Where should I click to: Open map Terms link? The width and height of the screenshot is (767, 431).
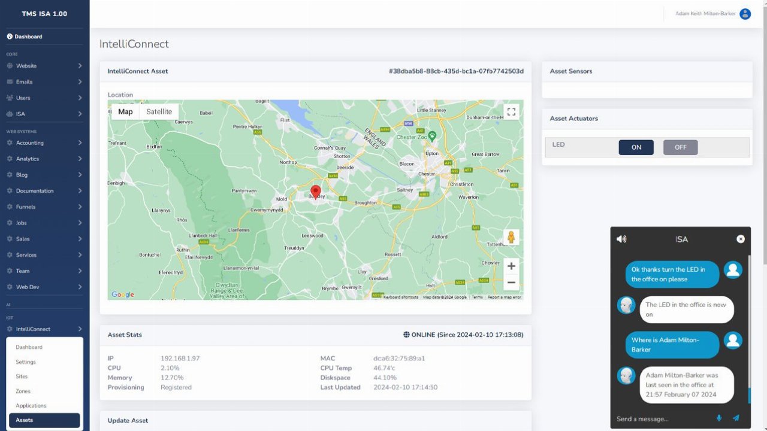point(477,298)
